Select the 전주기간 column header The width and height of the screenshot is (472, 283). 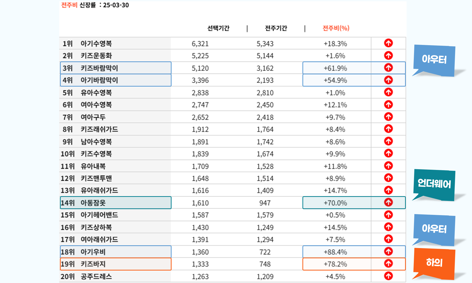[276, 28]
